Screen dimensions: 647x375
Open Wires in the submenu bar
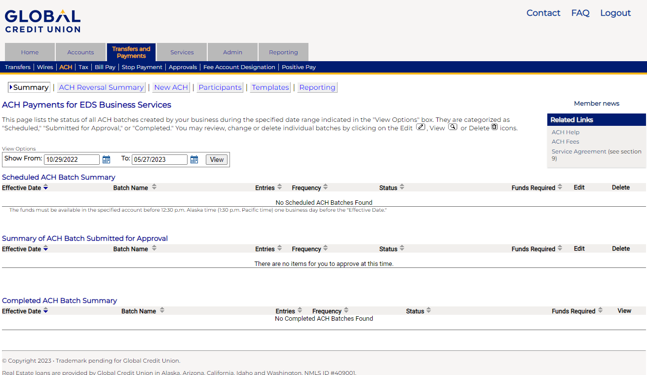tap(45, 67)
